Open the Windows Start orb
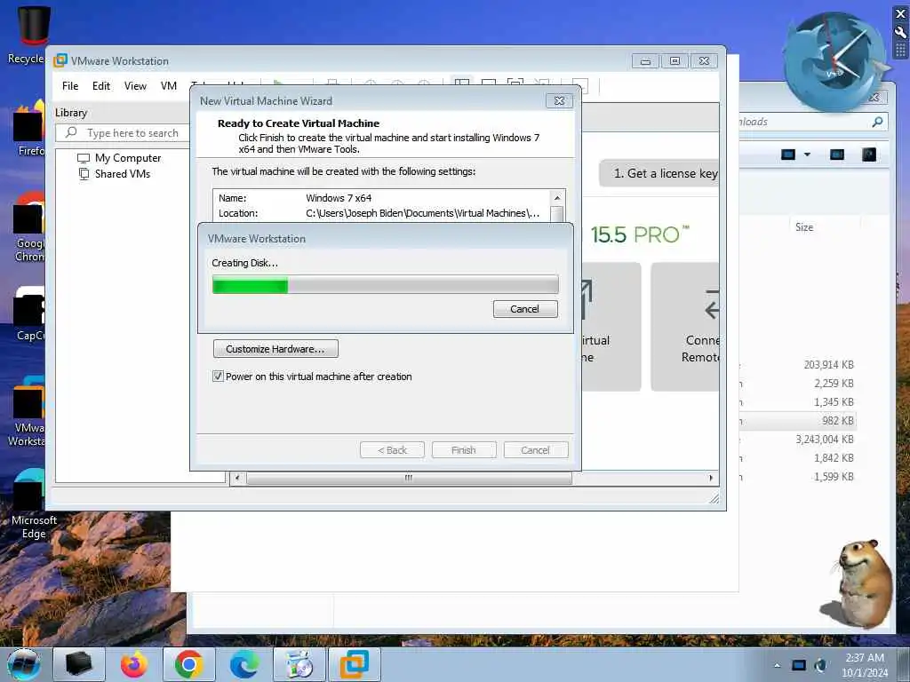The width and height of the screenshot is (910, 682). 24,664
